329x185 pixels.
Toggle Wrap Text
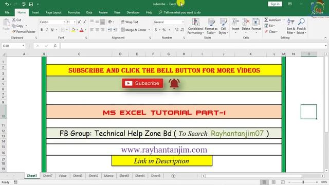point(130,22)
